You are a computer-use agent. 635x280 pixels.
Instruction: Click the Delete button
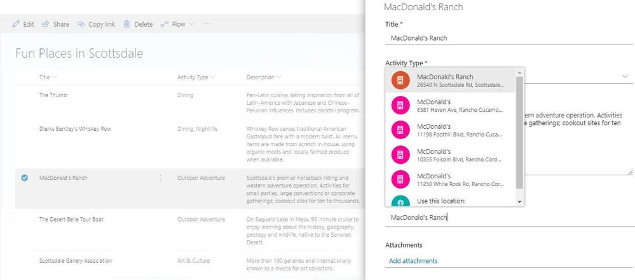tap(138, 24)
